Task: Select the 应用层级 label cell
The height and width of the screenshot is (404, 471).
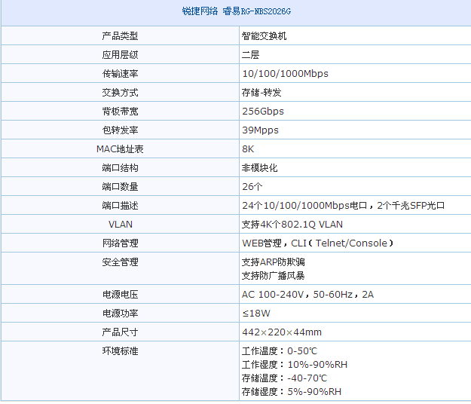Action: point(120,55)
